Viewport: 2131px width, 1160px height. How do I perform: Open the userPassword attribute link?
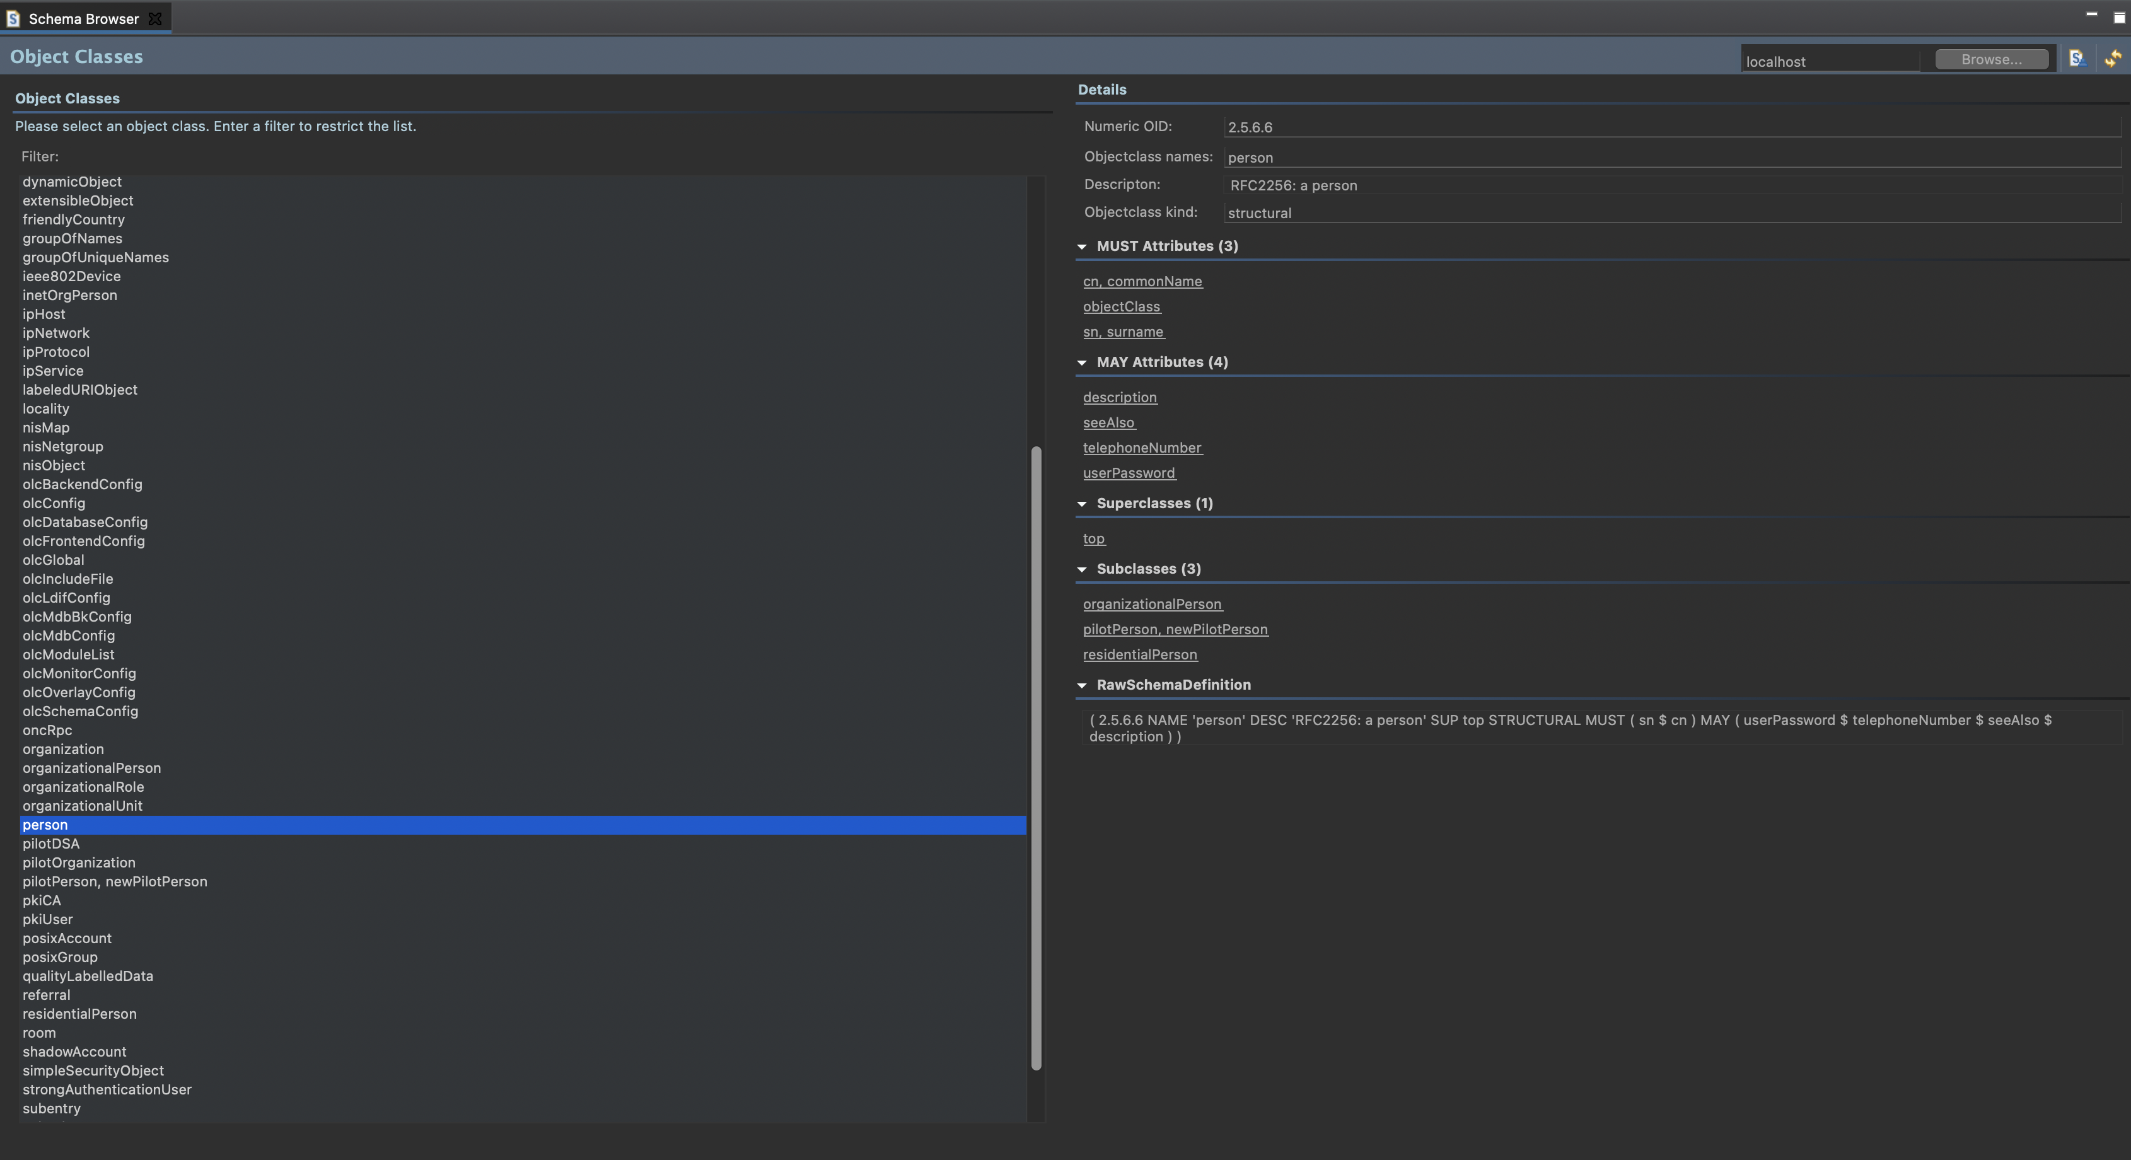(x=1129, y=473)
